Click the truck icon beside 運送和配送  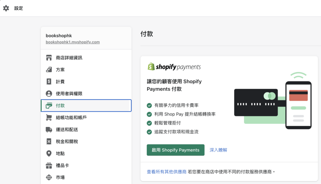pyautogui.click(x=49, y=130)
